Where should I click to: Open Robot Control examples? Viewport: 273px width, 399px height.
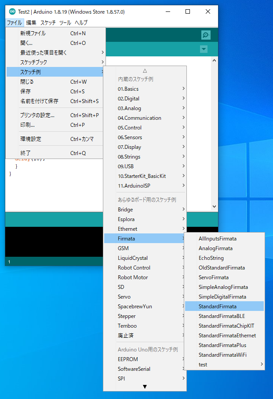click(145, 267)
